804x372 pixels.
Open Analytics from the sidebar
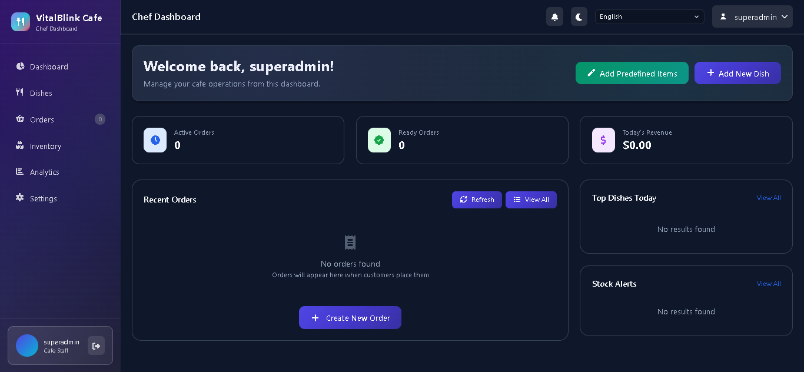coord(45,172)
